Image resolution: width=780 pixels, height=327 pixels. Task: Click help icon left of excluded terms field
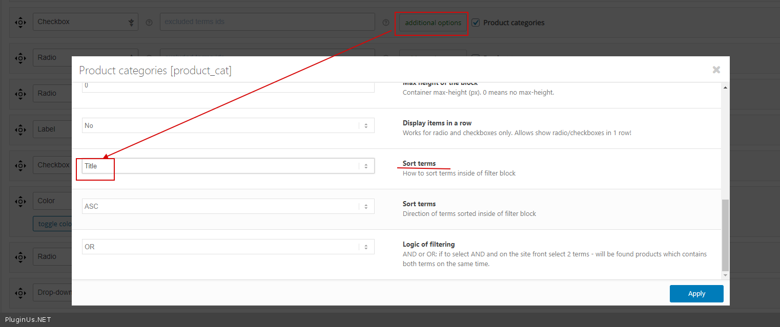click(149, 23)
